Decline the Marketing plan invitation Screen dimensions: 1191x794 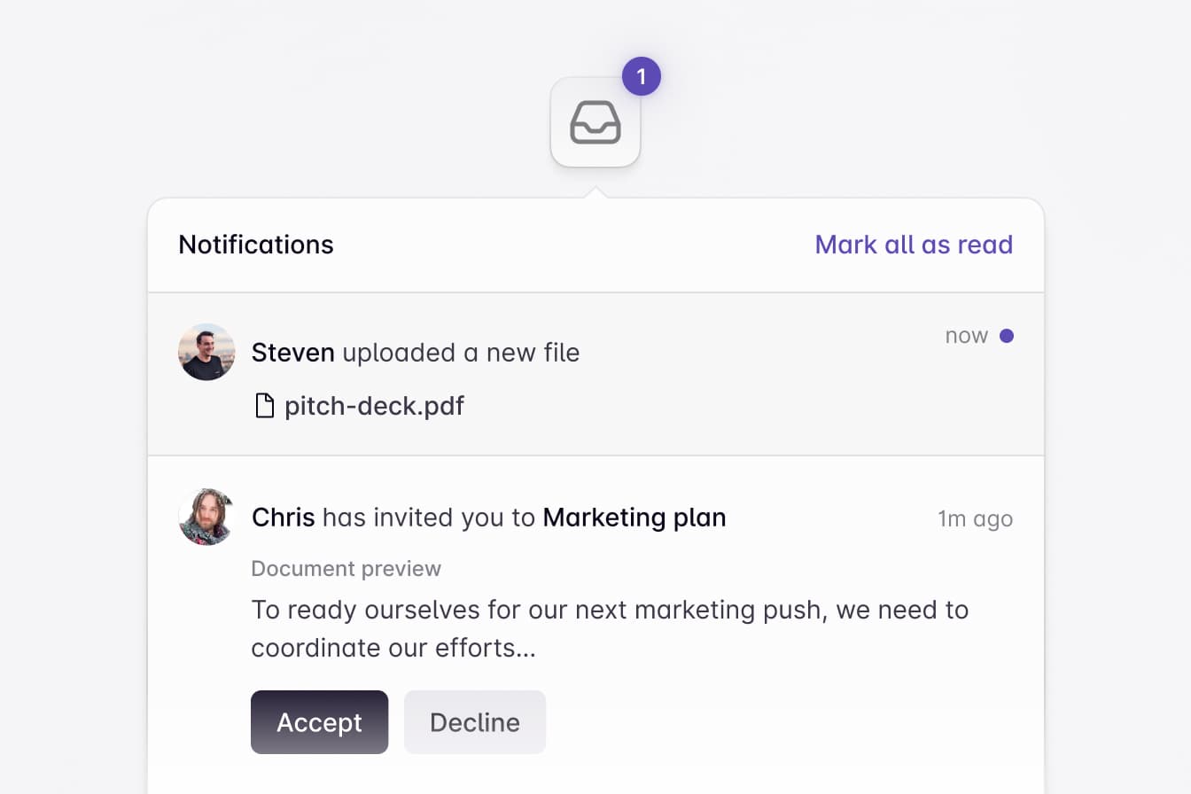(475, 722)
